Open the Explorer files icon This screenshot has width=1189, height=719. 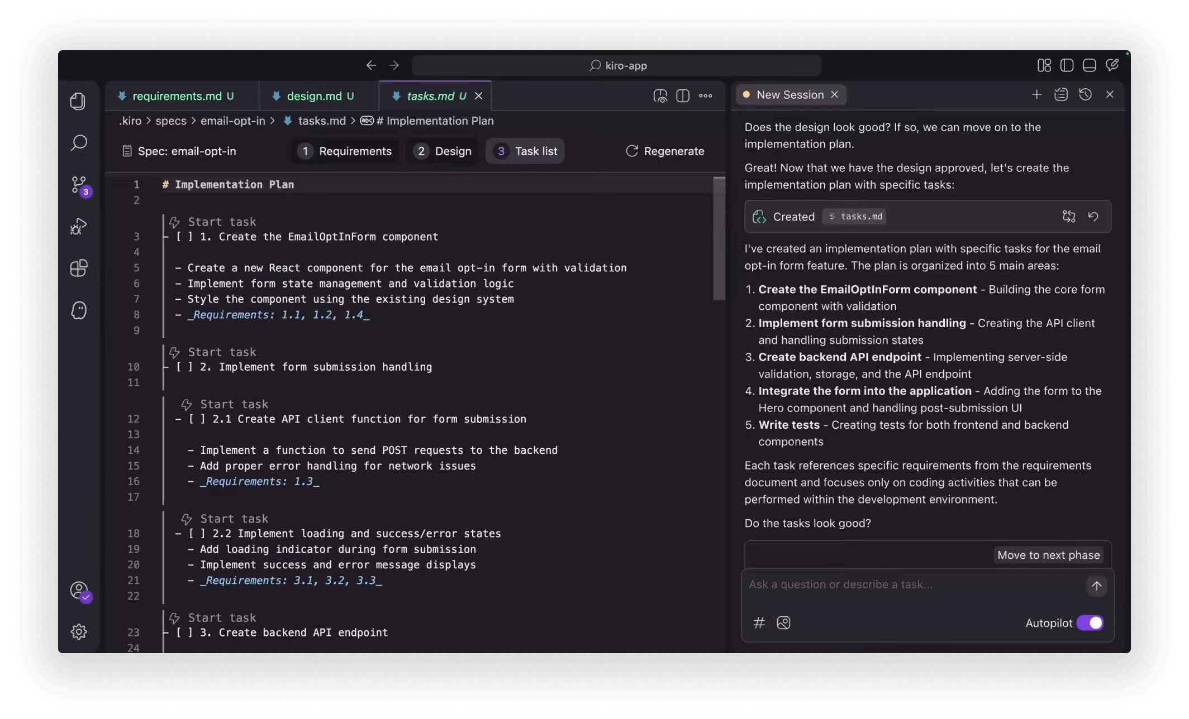[x=78, y=101]
